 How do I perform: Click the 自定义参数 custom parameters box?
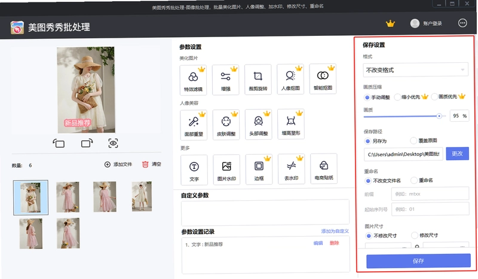click(x=265, y=212)
